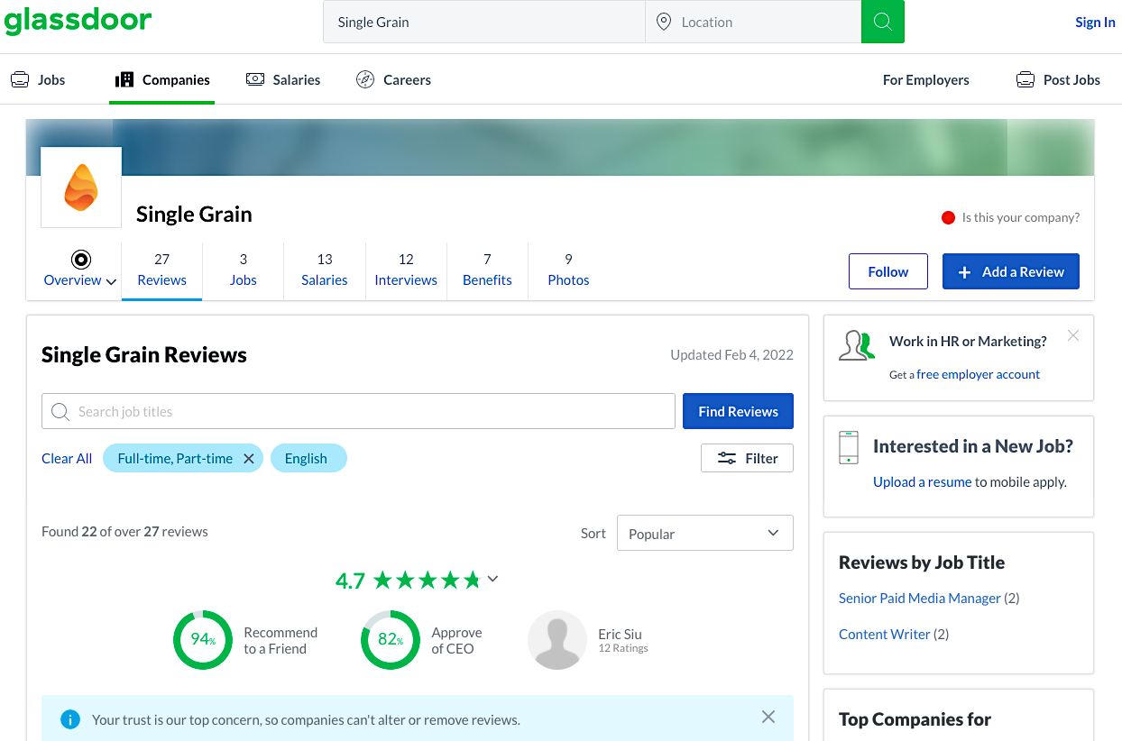Remove the Full-time, Part-time filter chip
Viewport: 1122px width, 741px height.
click(x=248, y=458)
